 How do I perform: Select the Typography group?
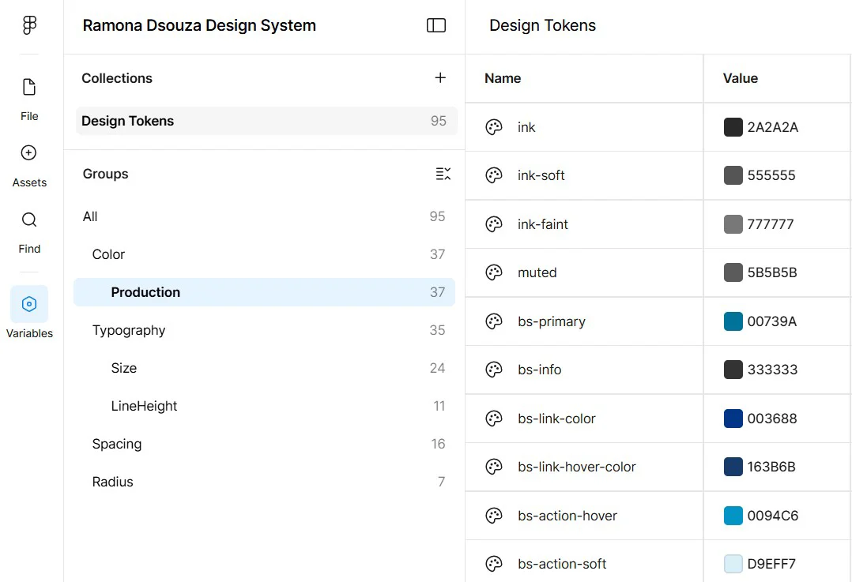pos(264,330)
